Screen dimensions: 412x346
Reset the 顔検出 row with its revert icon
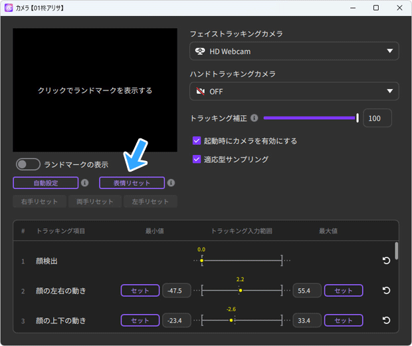tap(386, 260)
